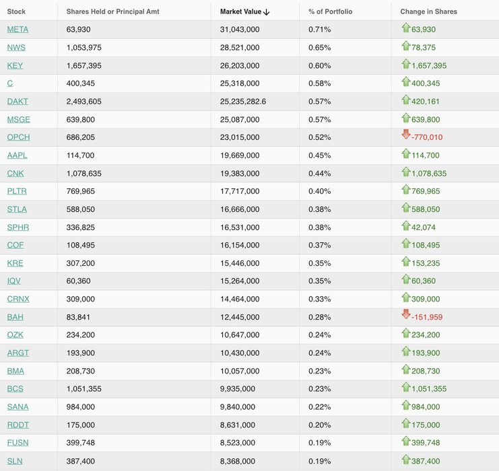Open the ARGT stock link

[x=18, y=353]
